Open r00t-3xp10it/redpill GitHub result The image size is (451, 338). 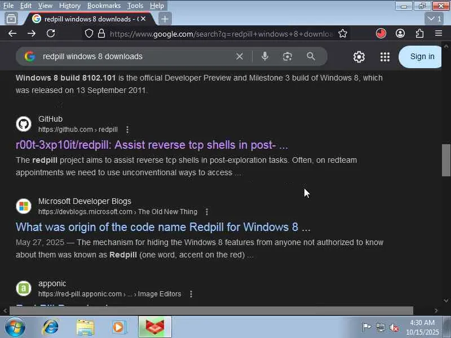(152, 145)
